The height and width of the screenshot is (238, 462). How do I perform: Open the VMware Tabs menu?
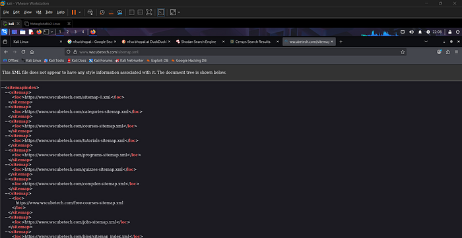point(49,13)
